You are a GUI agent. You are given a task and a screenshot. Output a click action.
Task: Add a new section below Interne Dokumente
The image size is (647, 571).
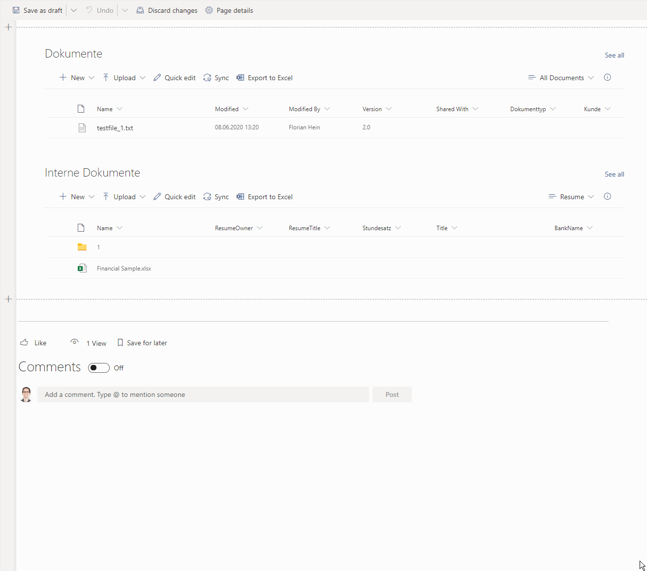pos(8,299)
